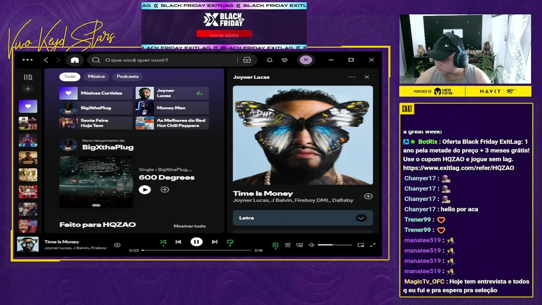Toggle the Your Library sidebar icon

pyautogui.click(x=28, y=77)
